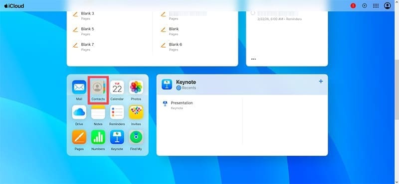Open the Reminders app icon
Screen dimensions: 399x184
coord(117,112)
